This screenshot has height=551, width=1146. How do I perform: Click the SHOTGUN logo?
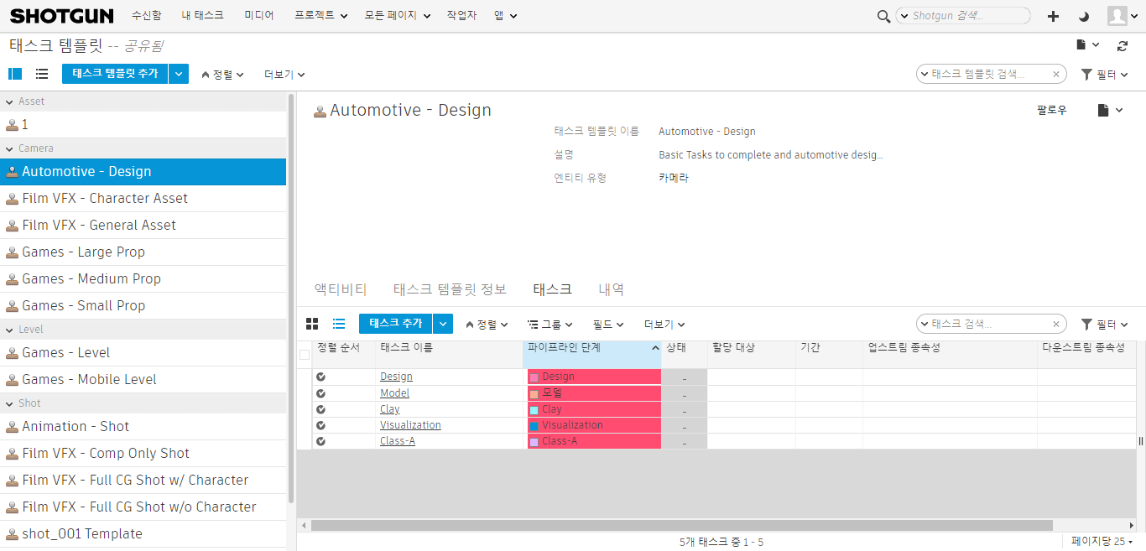60,16
